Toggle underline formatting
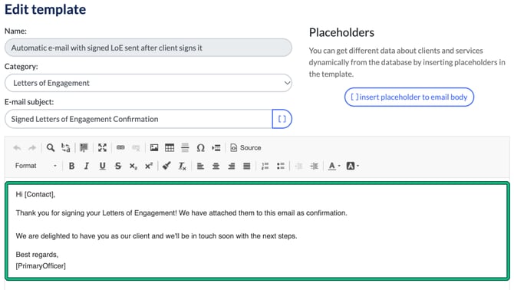514x290 pixels. click(102, 166)
